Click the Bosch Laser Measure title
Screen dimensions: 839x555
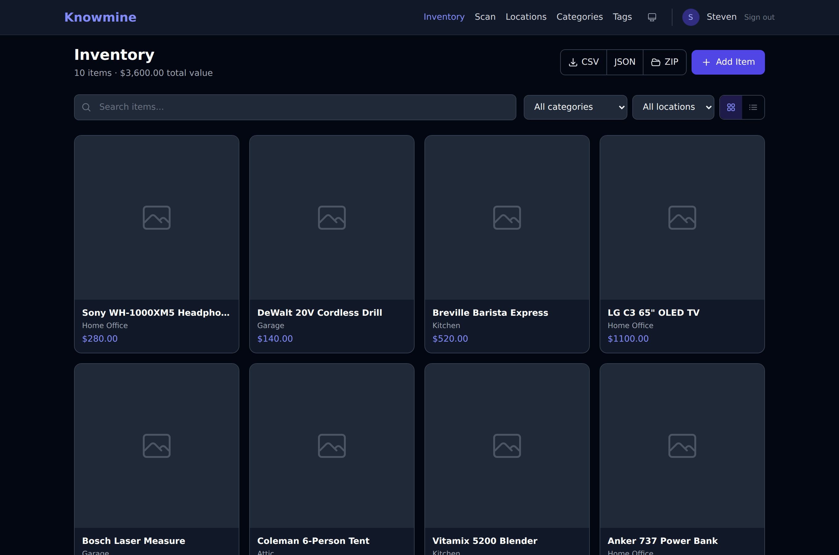pyautogui.click(x=134, y=541)
